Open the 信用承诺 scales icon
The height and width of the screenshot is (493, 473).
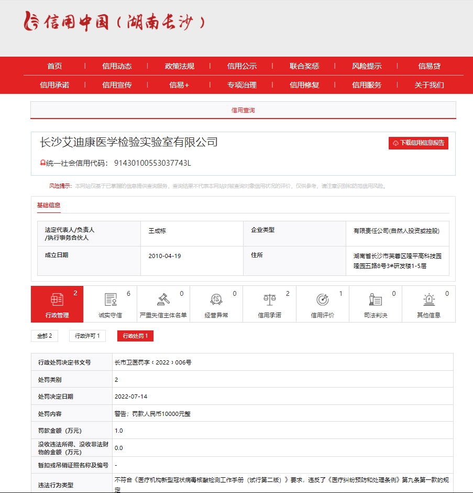coord(270,299)
